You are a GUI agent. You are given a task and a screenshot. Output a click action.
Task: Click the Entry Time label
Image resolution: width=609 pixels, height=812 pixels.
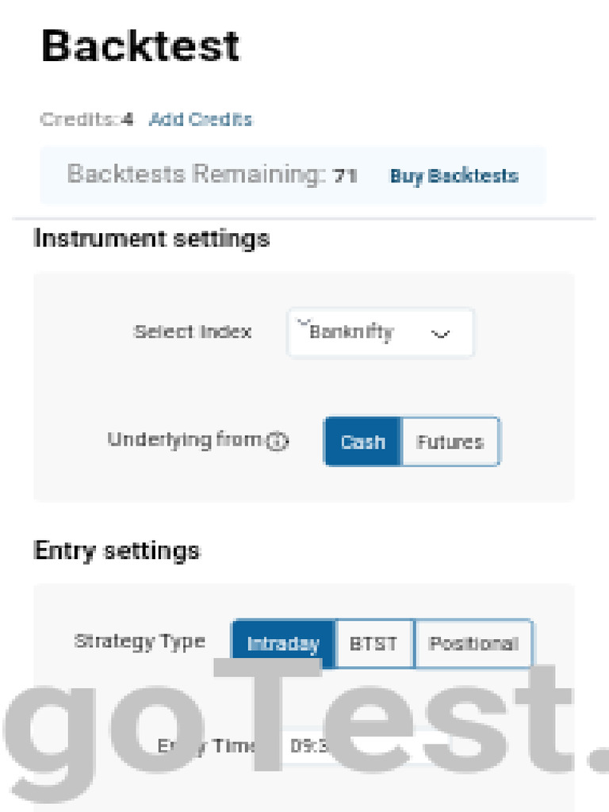208,746
